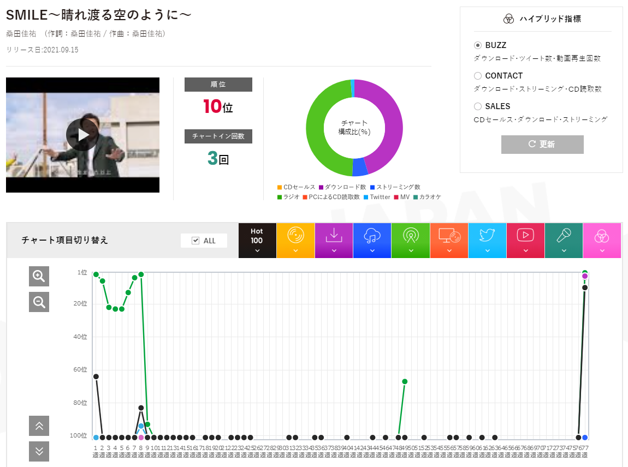Click the ストリーミング数 legend swatch
The image size is (628, 467).
tap(372, 187)
